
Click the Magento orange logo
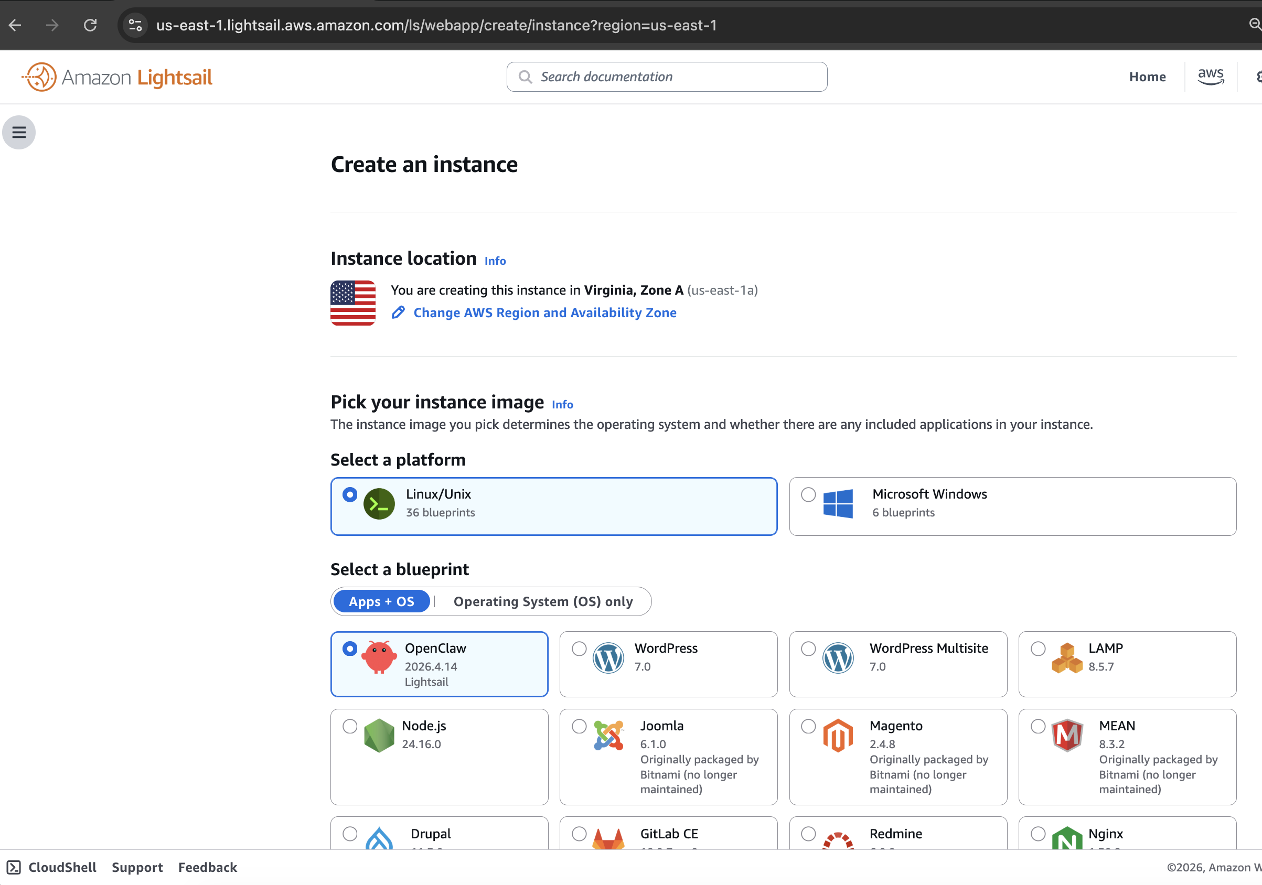(x=838, y=735)
